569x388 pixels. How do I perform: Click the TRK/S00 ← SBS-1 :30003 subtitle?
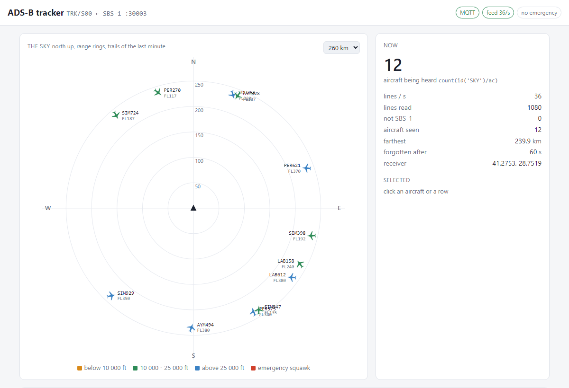(107, 14)
